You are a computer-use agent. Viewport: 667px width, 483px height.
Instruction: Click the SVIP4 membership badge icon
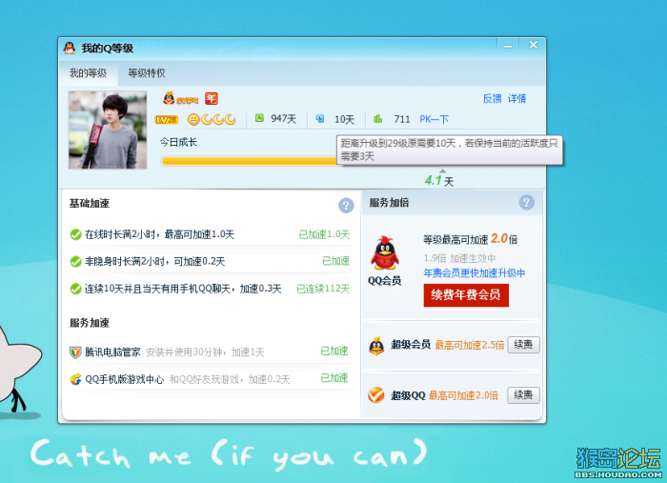point(181,99)
